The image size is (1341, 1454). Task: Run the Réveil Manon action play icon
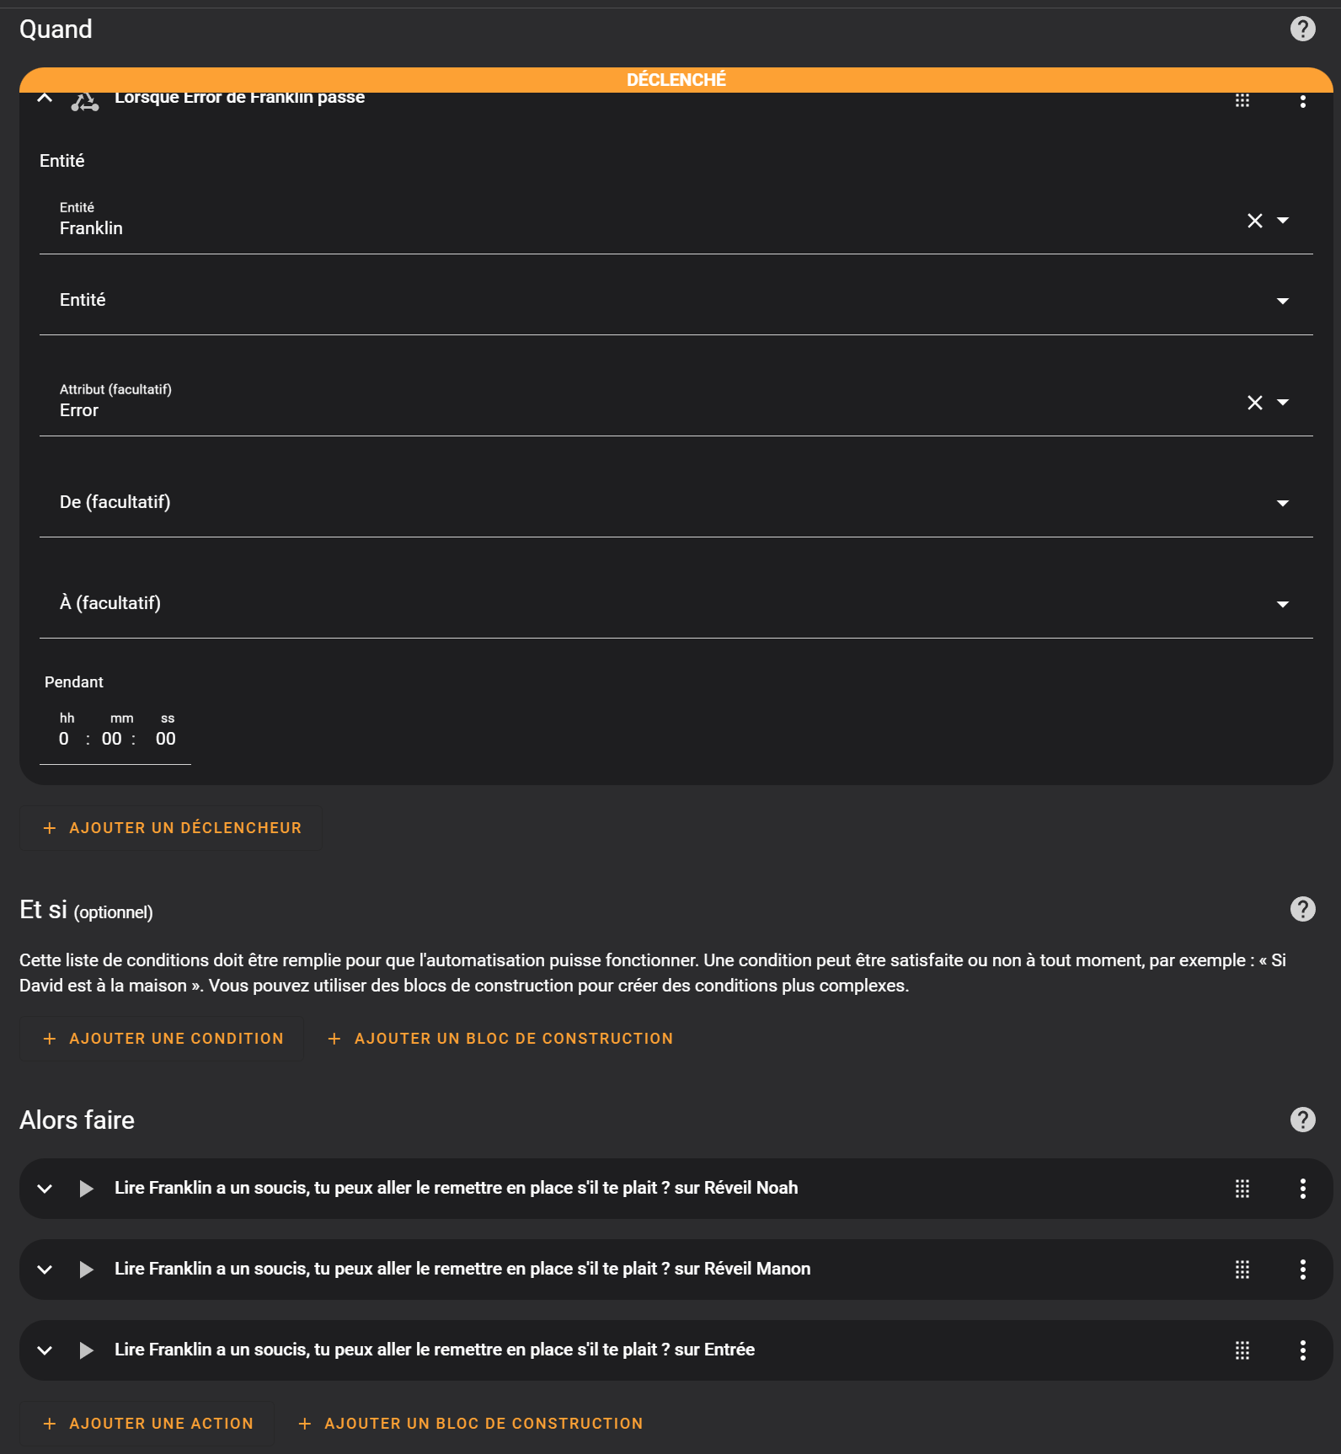click(x=86, y=1270)
